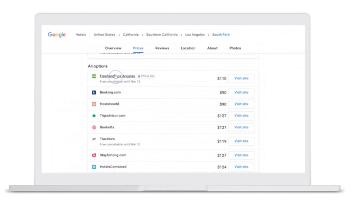
Task: Visit site for HotelsCombined
Action: click(x=241, y=167)
